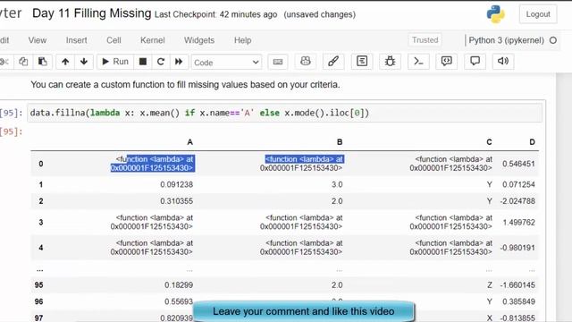This screenshot has height=322, width=572.
Task: Click value 0.310355 in row 2
Action: 177,201
